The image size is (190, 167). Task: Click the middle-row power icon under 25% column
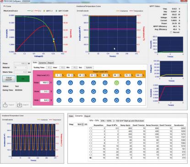[x=93, y=92]
